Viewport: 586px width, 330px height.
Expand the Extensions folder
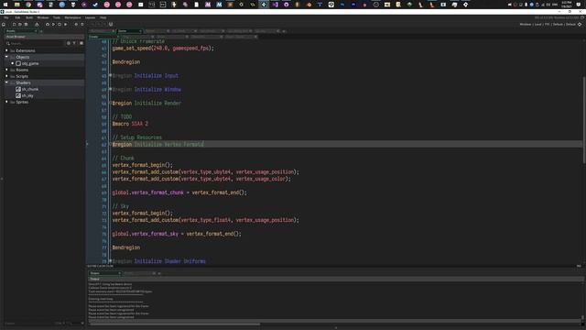[6, 50]
